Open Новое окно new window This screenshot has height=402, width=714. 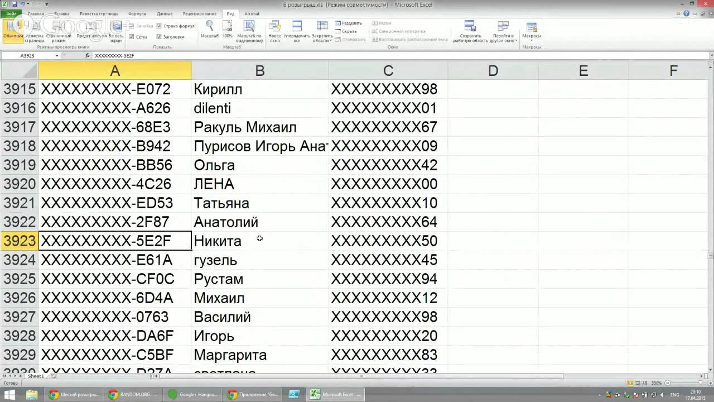[x=274, y=30]
